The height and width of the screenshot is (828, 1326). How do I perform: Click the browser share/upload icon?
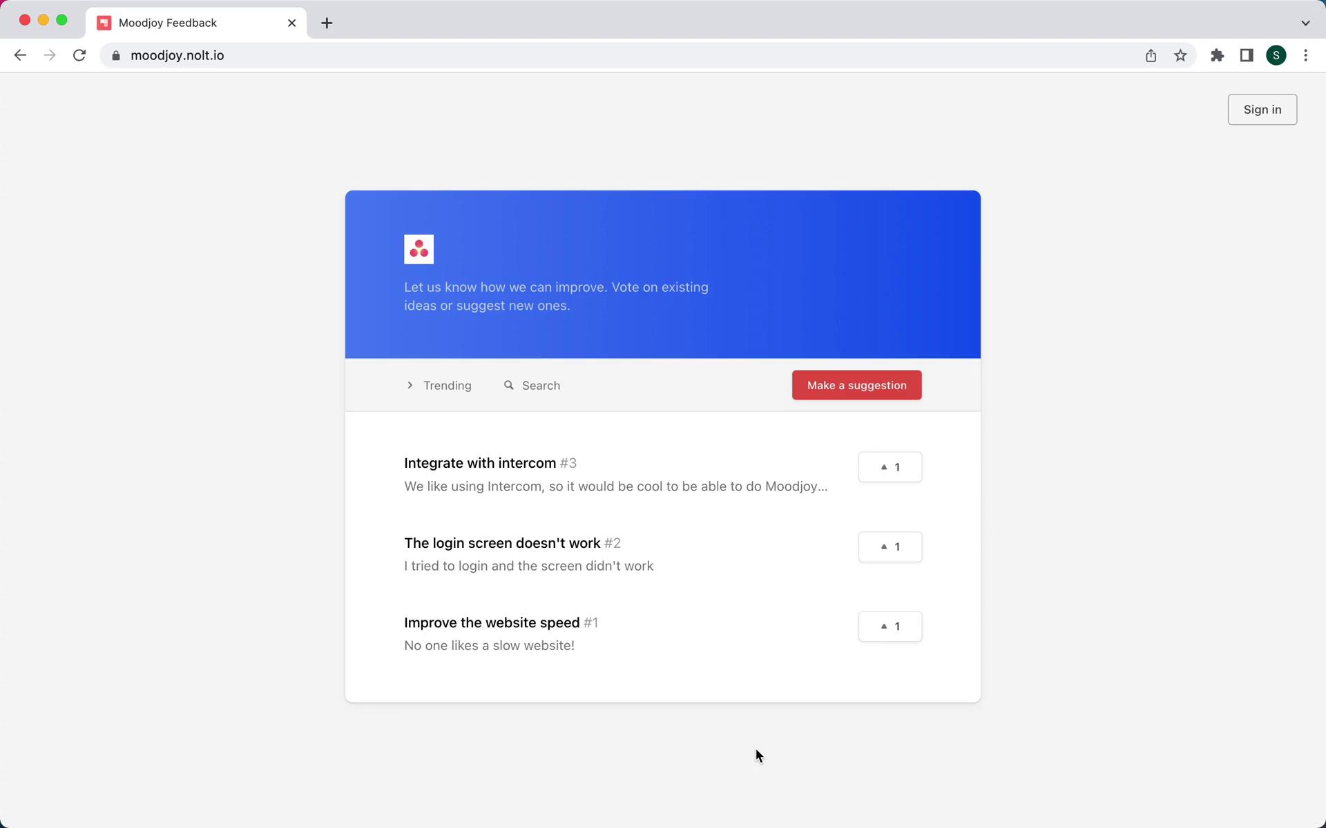(x=1151, y=55)
